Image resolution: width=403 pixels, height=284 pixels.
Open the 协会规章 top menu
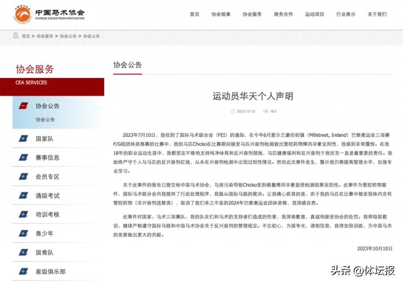tap(221, 14)
